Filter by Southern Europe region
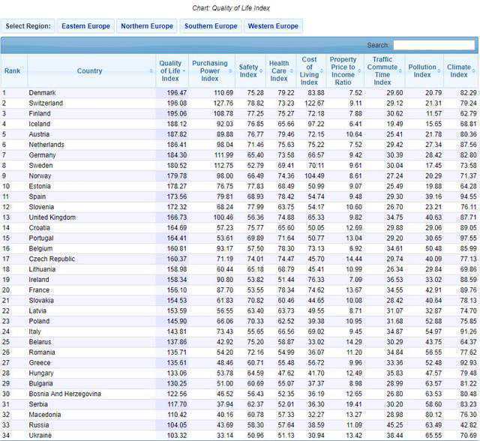480x441 pixels. click(210, 26)
